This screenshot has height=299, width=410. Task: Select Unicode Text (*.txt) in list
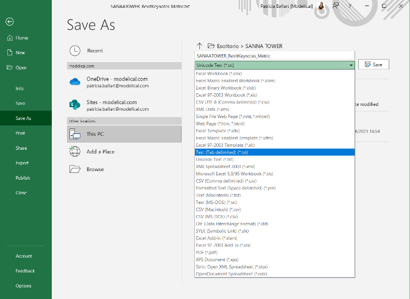coord(275,160)
